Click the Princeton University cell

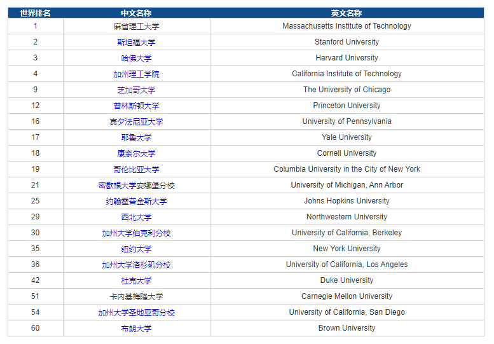346,106
